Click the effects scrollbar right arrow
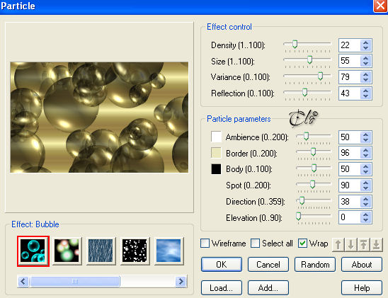The width and height of the screenshot is (388, 298). point(181,282)
